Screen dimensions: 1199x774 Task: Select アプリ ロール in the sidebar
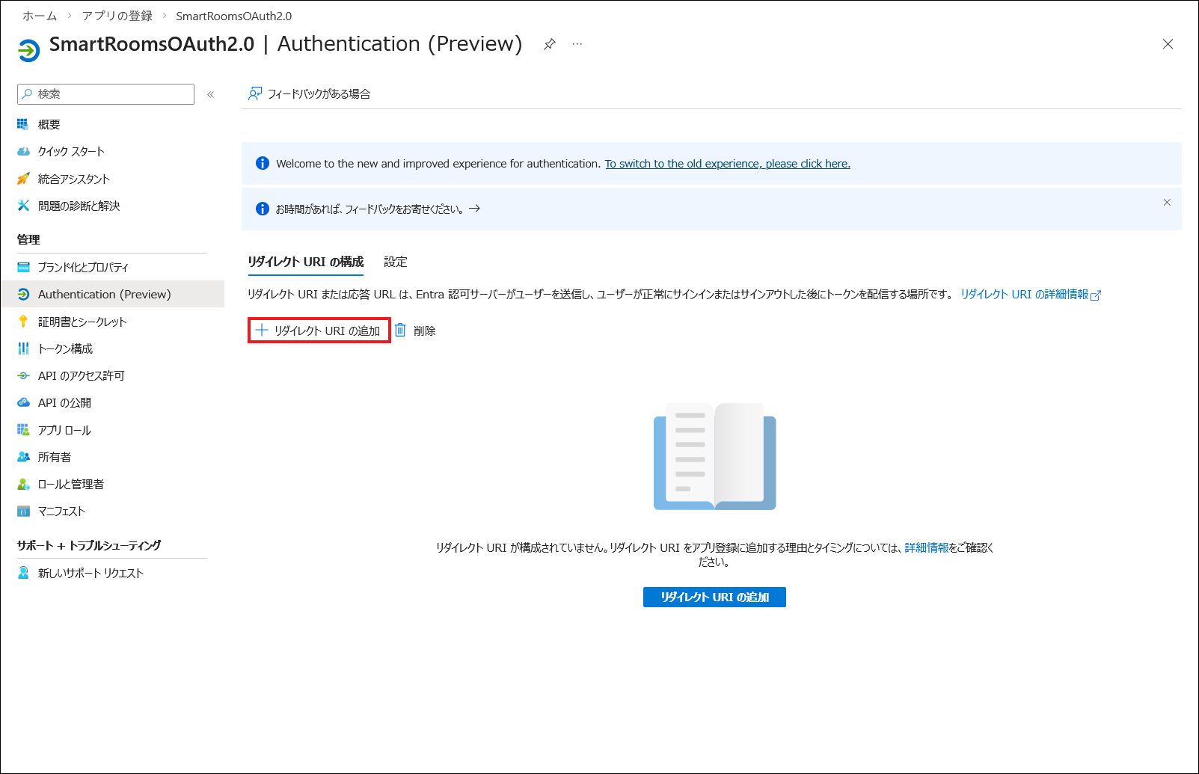point(64,430)
